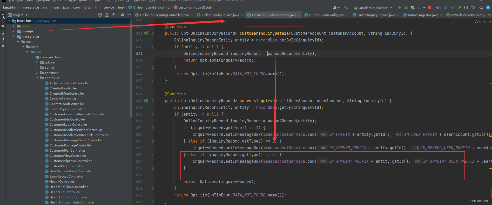
Task: Open HealthHutController class in tree
Action: pyautogui.click(x=64, y=192)
